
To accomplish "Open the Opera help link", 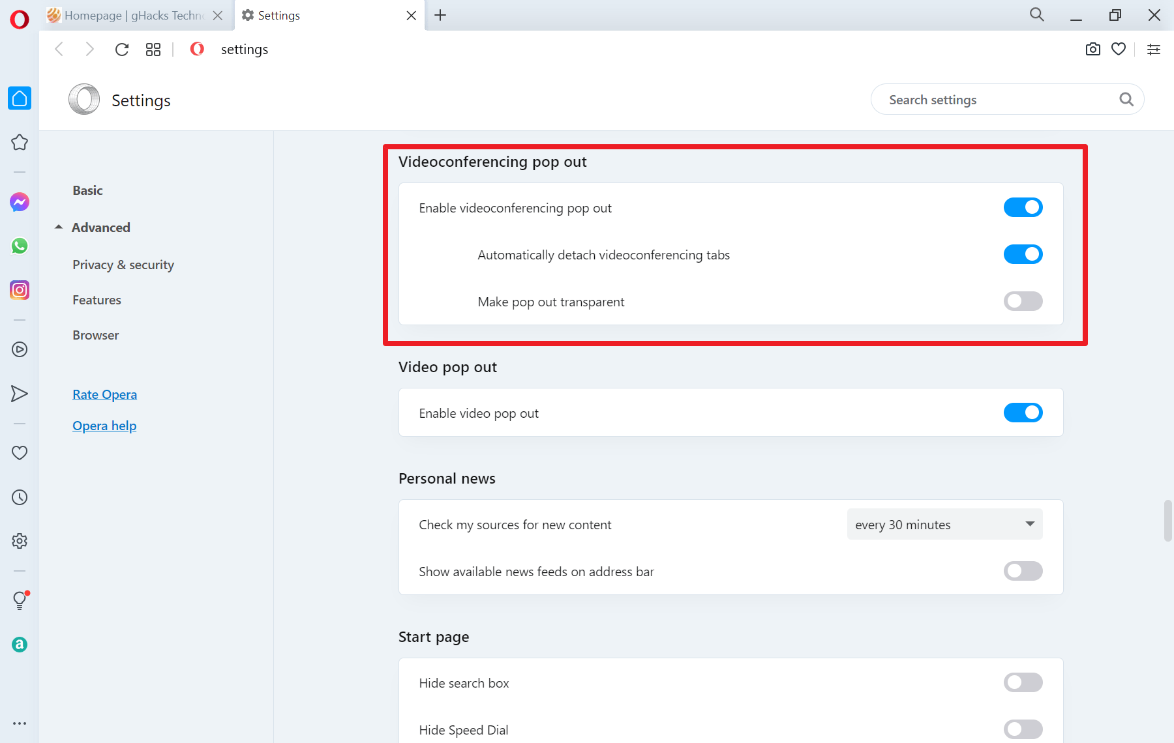I will 104,426.
